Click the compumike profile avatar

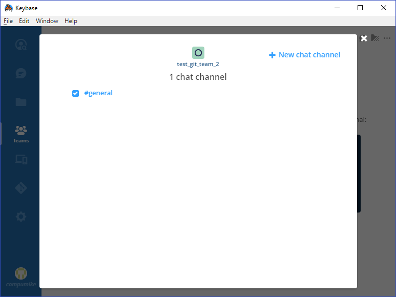[x=21, y=273]
